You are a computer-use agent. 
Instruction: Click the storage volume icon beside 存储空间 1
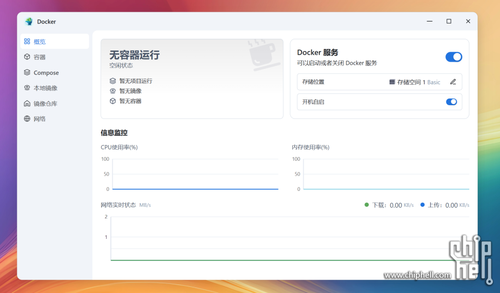(392, 82)
